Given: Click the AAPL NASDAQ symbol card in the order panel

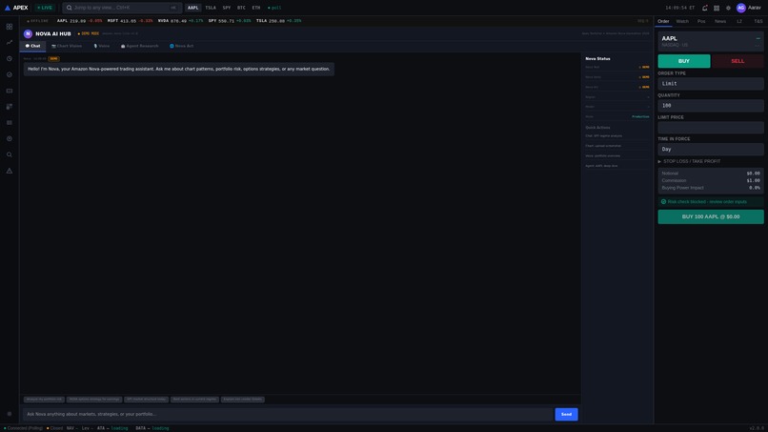Looking at the screenshot, I should [x=711, y=41].
